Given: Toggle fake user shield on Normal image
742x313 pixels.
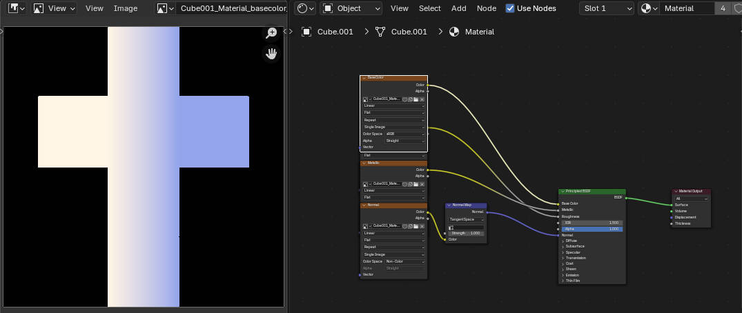Looking at the screenshot, I should pos(404,226).
